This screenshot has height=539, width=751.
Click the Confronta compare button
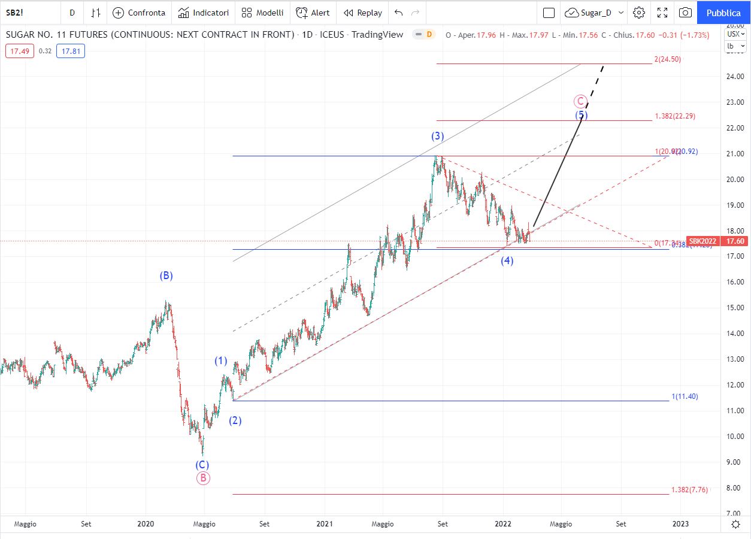(x=139, y=13)
